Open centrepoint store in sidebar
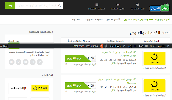The width and height of the screenshot is (172, 100). [x=18, y=88]
